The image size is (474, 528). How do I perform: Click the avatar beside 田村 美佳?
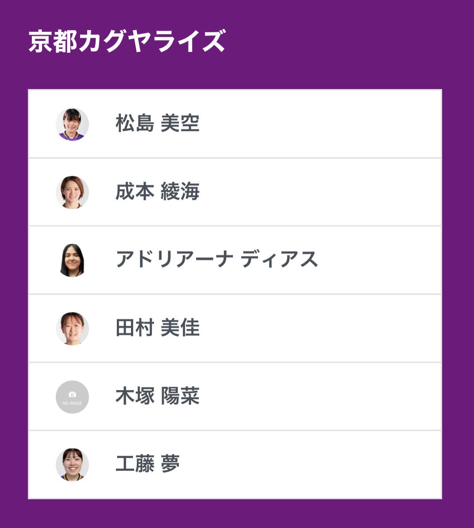[72, 329]
